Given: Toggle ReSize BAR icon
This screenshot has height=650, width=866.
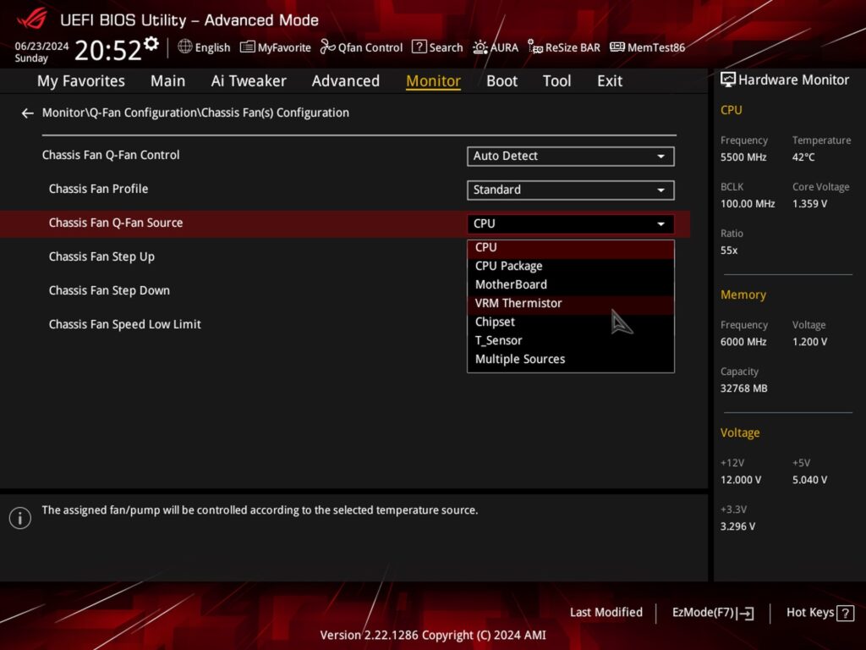Looking at the screenshot, I should 535,47.
